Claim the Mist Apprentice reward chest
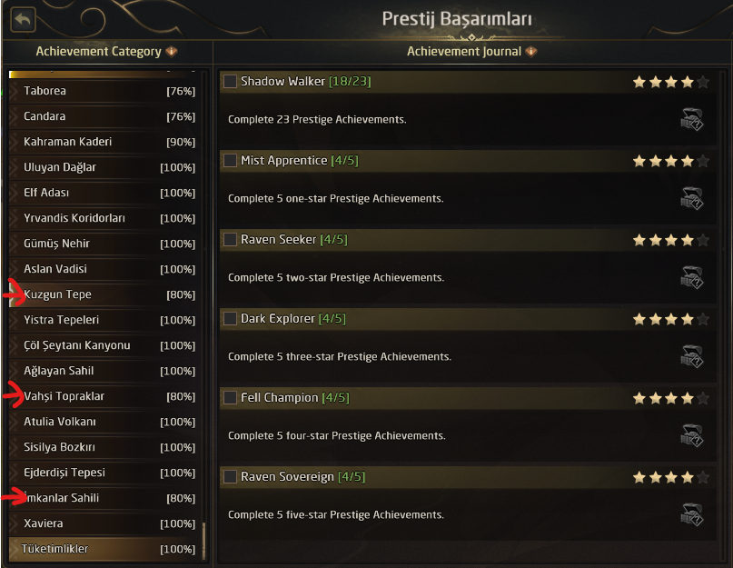The image size is (733, 568). (691, 199)
